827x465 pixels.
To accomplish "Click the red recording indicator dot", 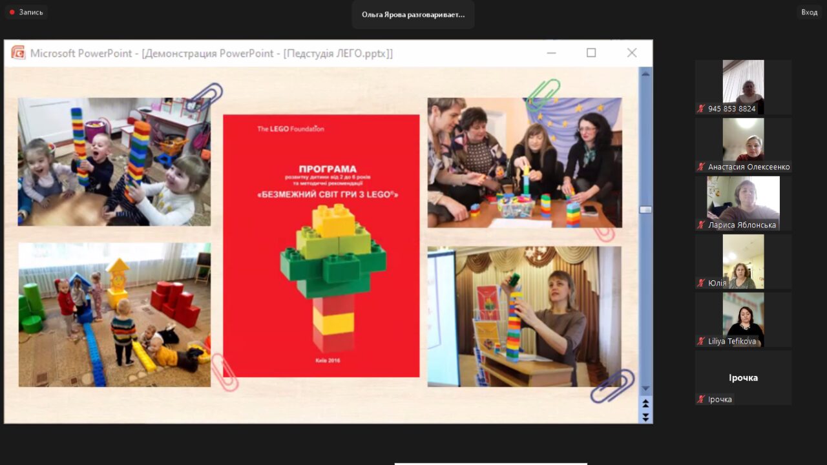I will pos(12,12).
